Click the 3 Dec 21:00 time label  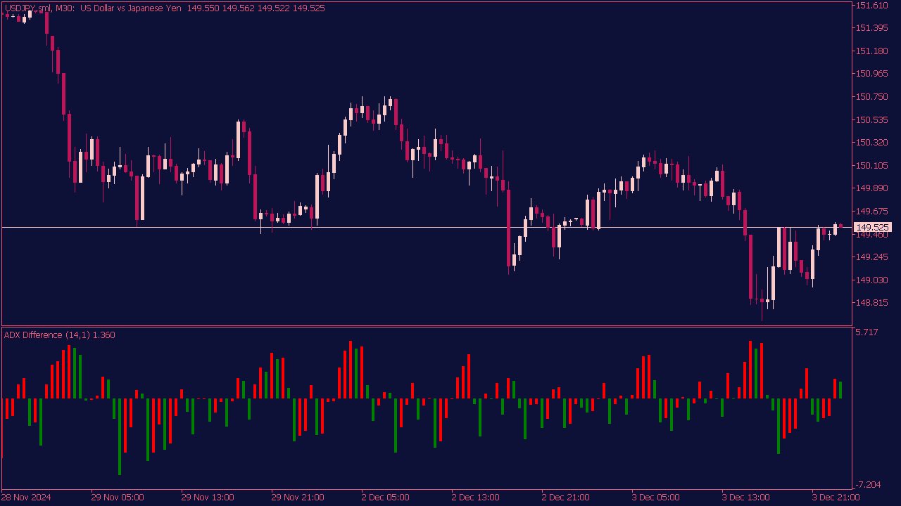pyautogui.click(x=838, y=498)
